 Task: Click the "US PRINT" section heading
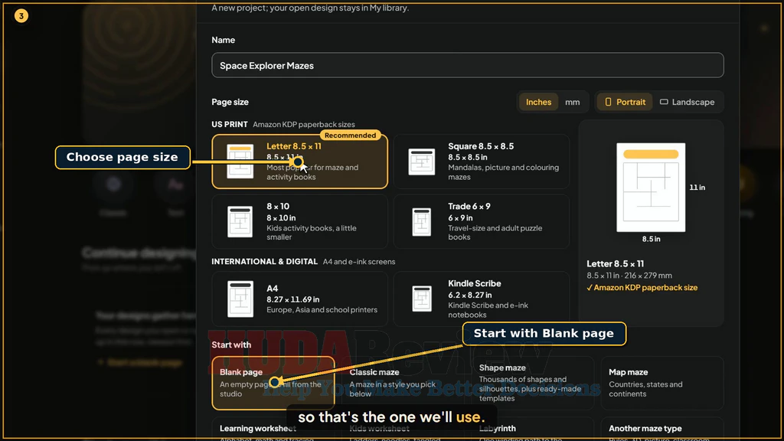[x=230, y=124]
